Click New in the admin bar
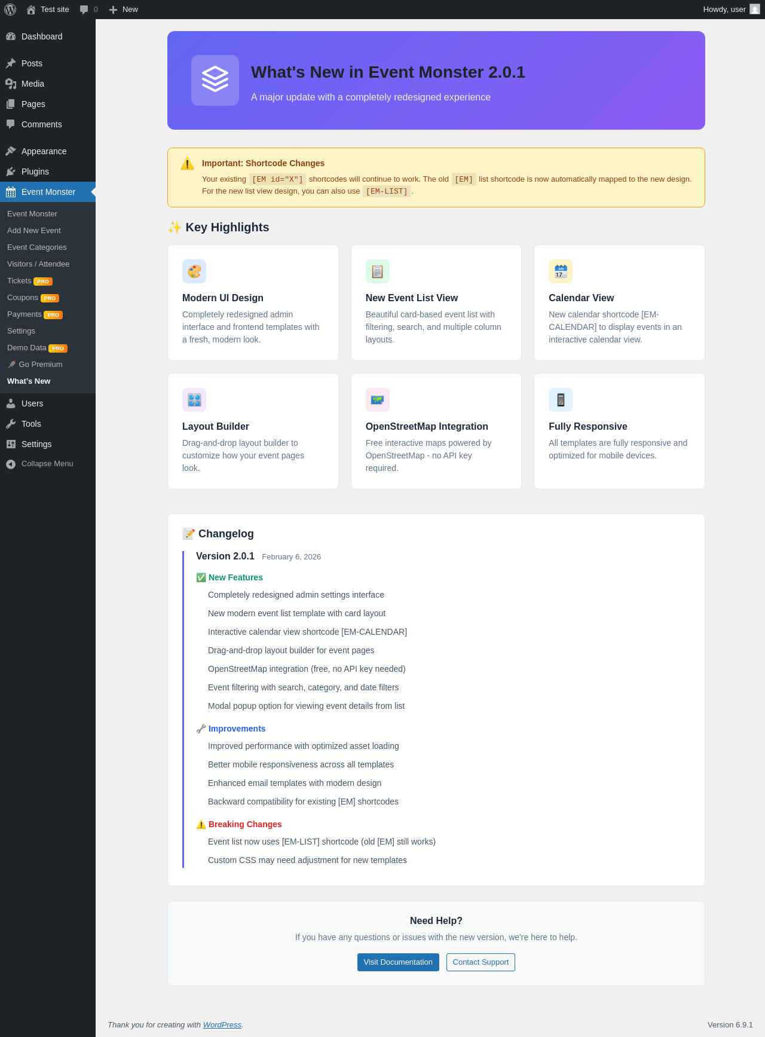This screenshot has height=1037, width=765. (124, 10)
